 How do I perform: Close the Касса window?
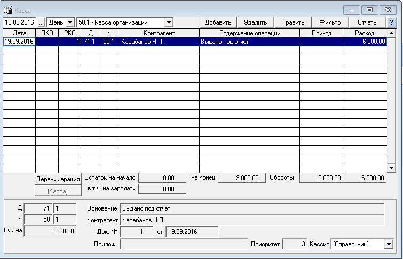388,10
